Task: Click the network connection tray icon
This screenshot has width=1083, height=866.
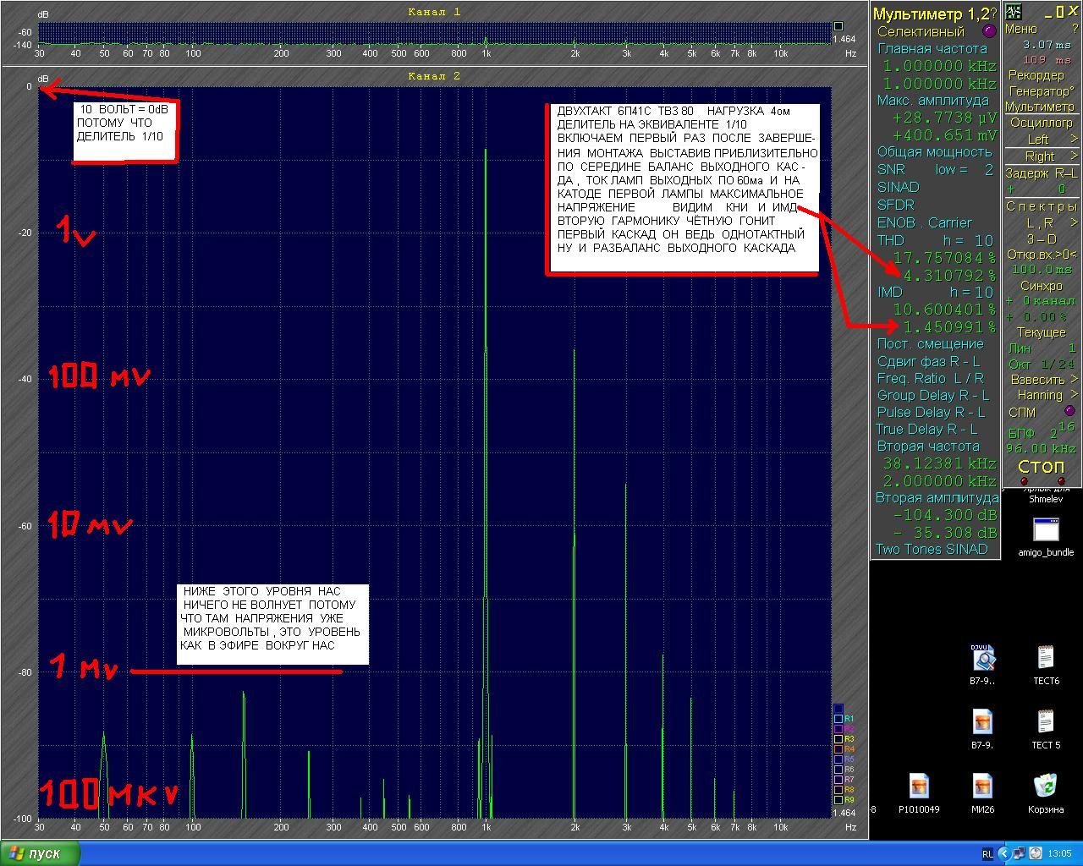Action: (x=1018, y=854)
